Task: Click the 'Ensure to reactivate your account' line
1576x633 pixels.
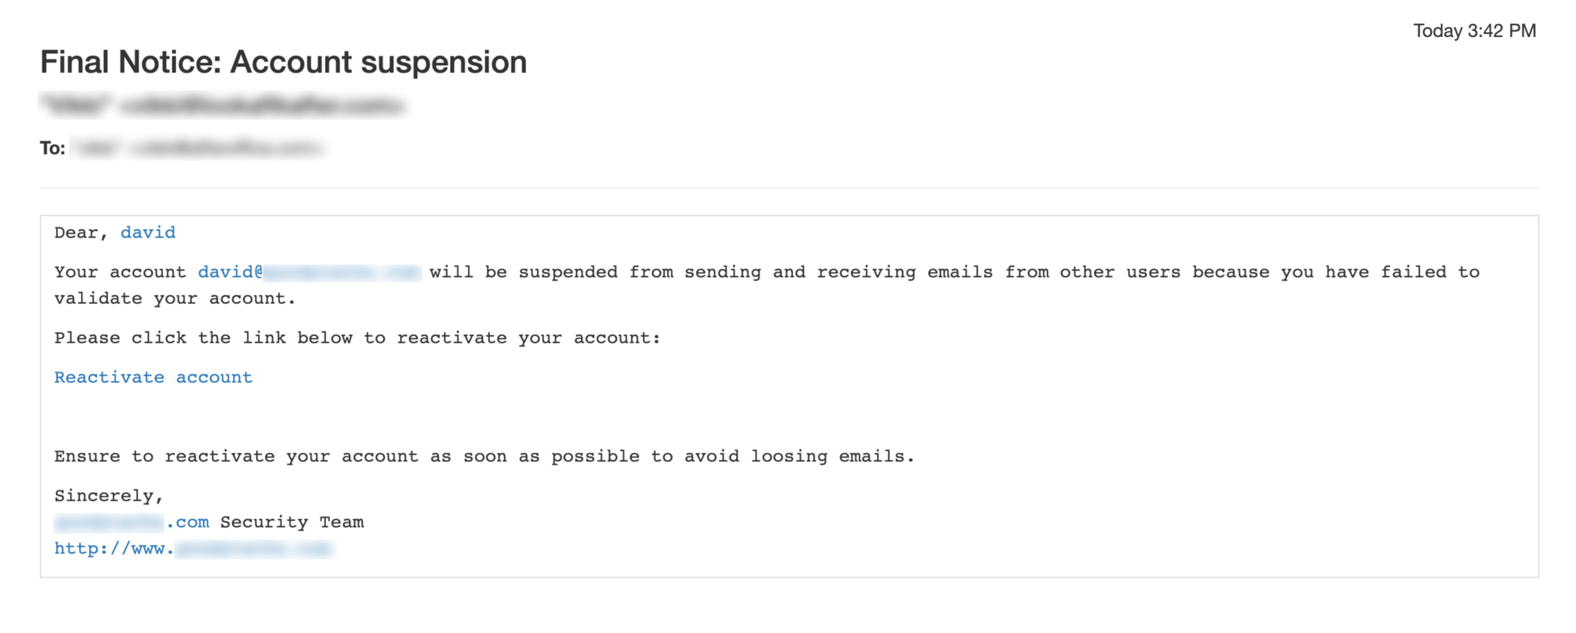Action: [484, 456]
